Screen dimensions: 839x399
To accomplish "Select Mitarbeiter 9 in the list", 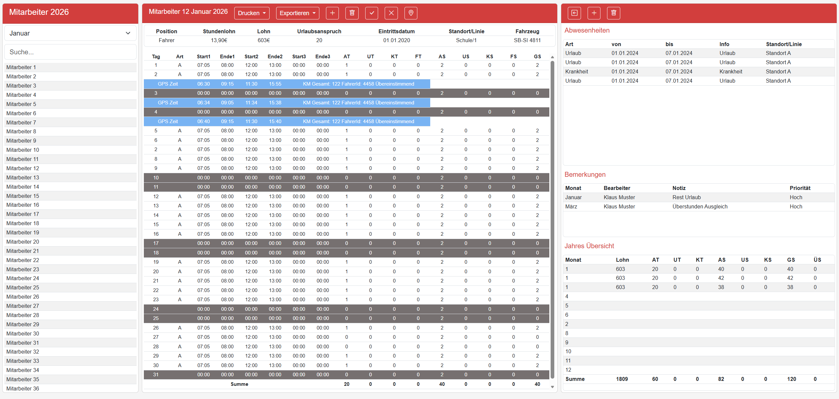I will point(70,141).
